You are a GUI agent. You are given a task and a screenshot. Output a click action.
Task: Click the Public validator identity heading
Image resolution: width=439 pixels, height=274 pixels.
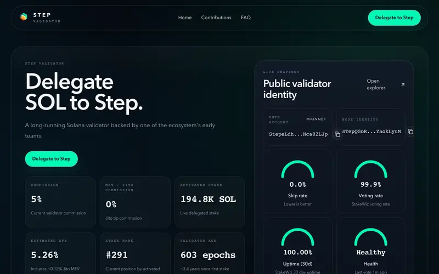[x=297, y=89]
